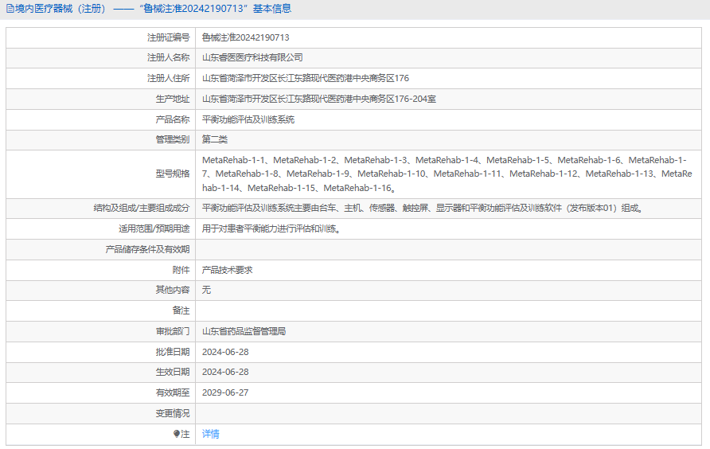Click the 附件 label
Viewport: 710px width, 449px height.
coord(181,270)
